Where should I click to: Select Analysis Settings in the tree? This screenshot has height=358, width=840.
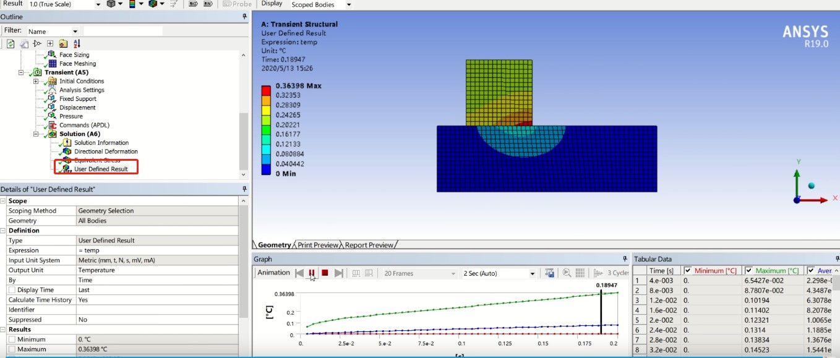point(82,90)
